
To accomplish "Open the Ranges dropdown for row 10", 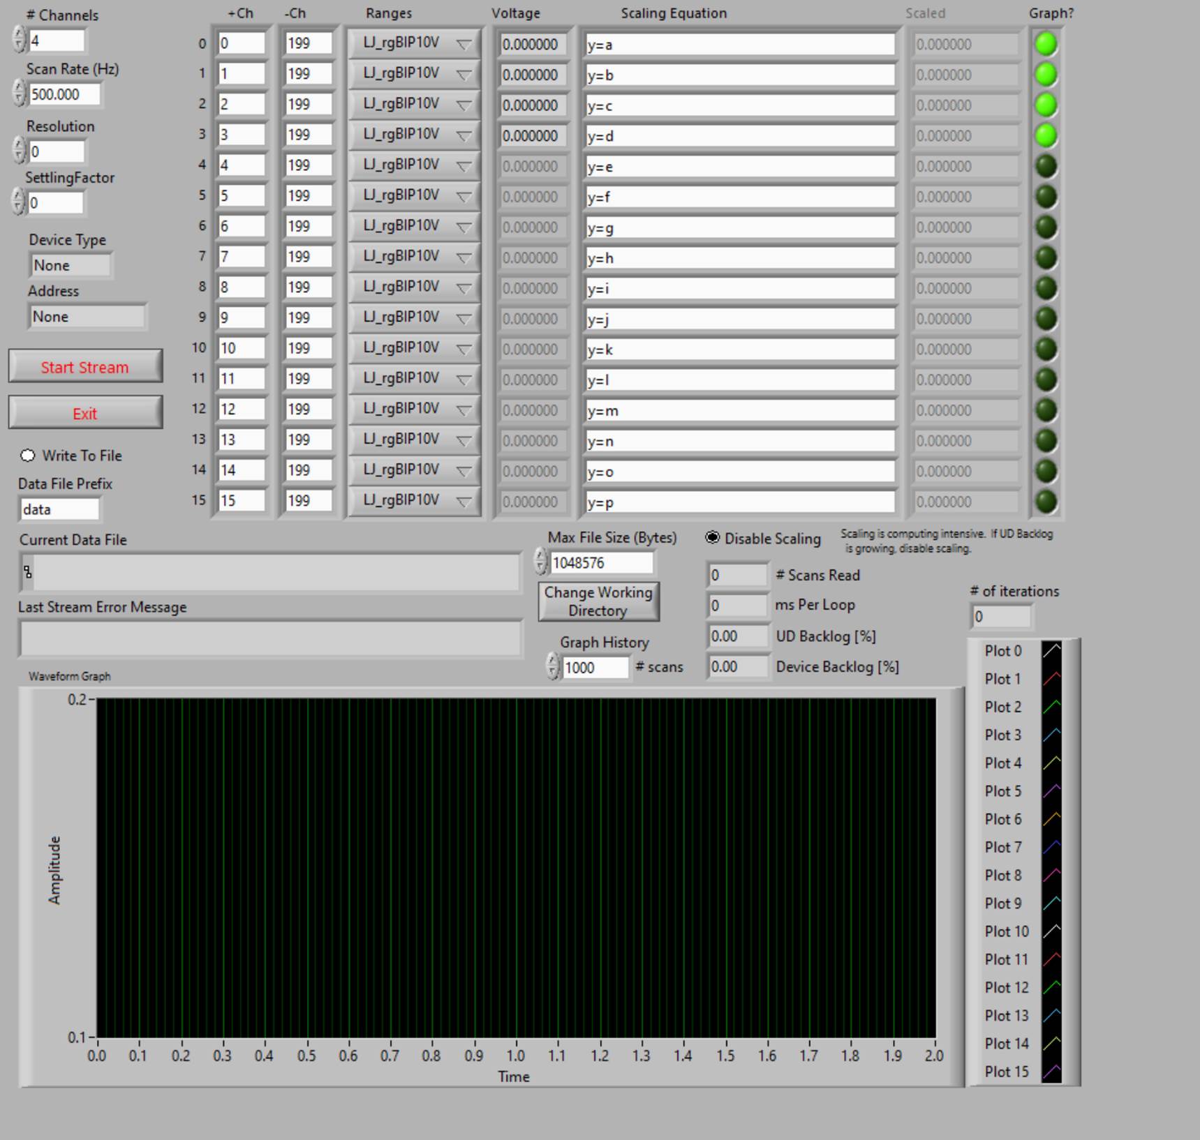I will [x=414, y=348].
